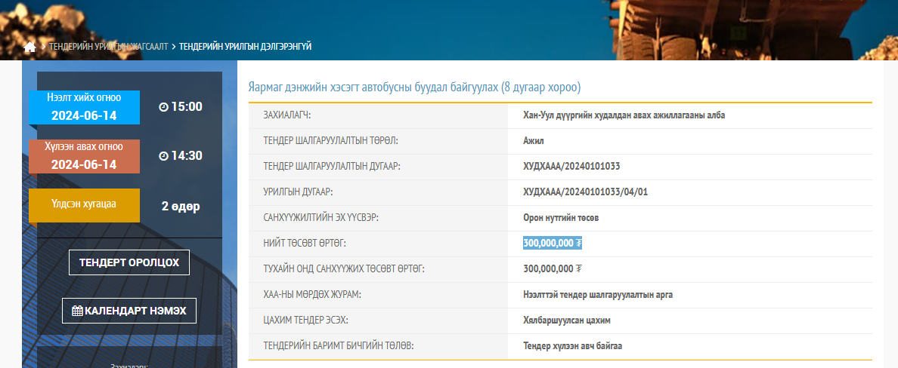Click the value Хялбаршуулсан цахим
This screenshot has width=898, height=368.
567,320
